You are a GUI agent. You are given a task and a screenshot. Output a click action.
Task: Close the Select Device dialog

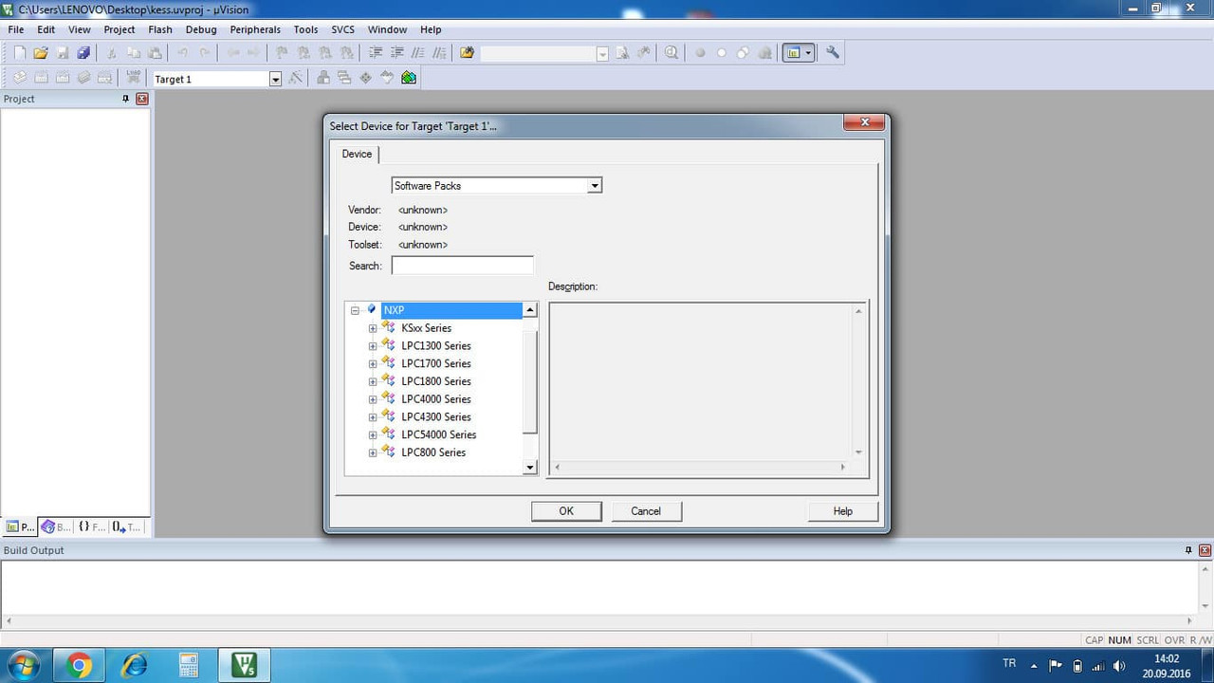click(x=864, y=122)
